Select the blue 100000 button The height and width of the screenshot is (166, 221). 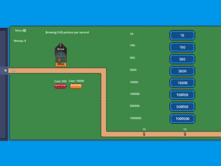[182, 95]
